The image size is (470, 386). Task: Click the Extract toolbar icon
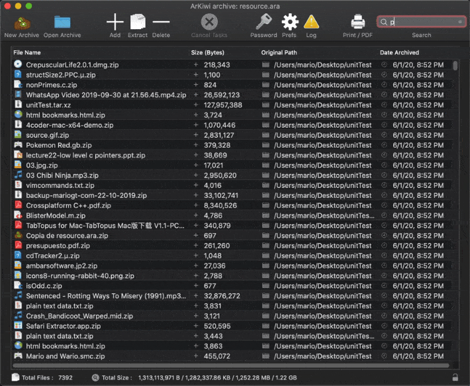coord(138,22)
